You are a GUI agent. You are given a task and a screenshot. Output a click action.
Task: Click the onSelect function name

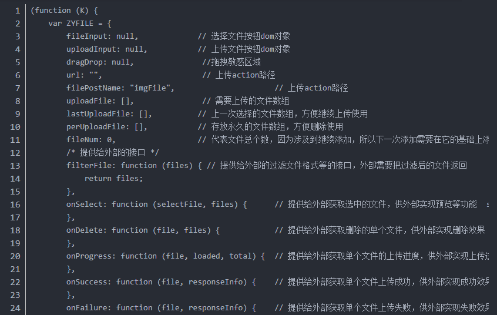click(x=86, y=205)
